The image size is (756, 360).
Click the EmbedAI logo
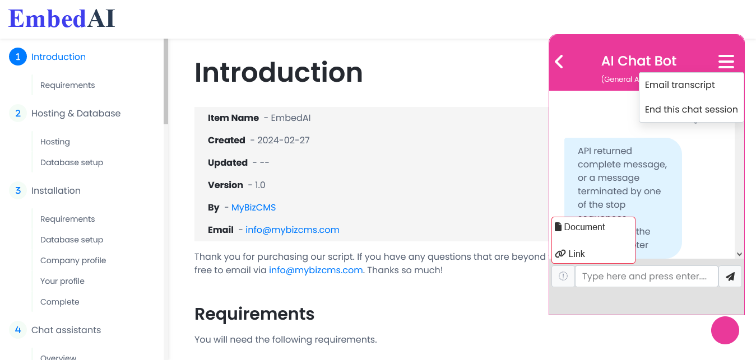click(x=62, y=18)
